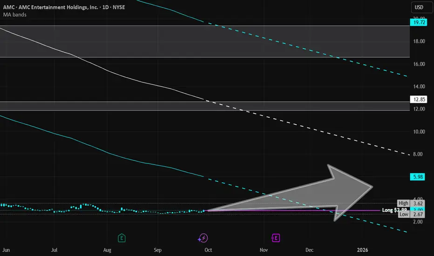Click the 5.98 cyan price label

click(417, 176)
